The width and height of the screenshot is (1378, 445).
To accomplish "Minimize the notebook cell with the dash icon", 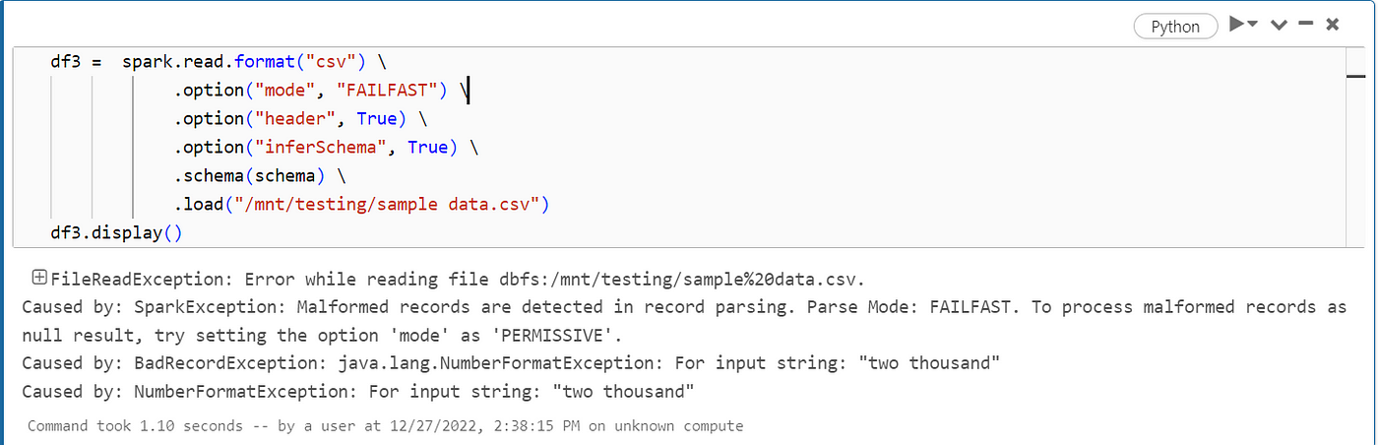I will click(1306, 24).
